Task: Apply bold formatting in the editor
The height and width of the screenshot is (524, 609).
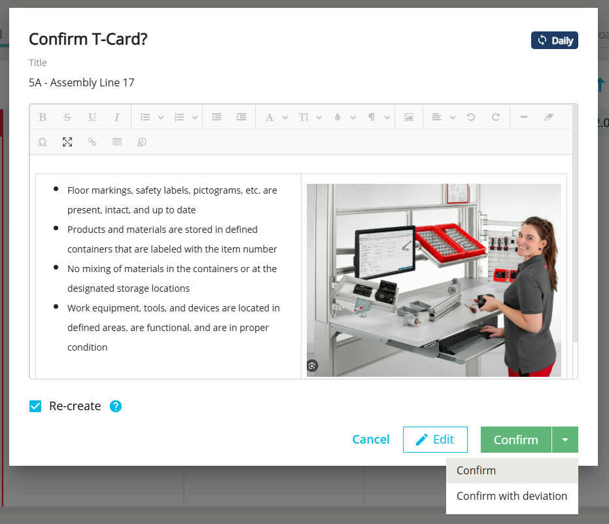Action: point(43,117)
